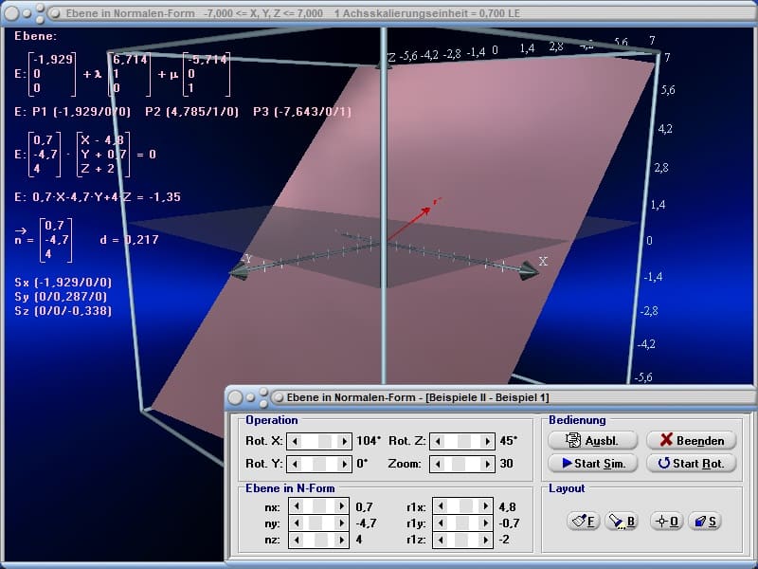Click the equation "E: 0,7·X-4,7·Y+4·Z = -1,35"
The image size is (758, 569).
[98, 197]
